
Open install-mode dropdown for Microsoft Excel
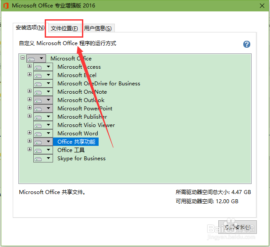(43, 75)
